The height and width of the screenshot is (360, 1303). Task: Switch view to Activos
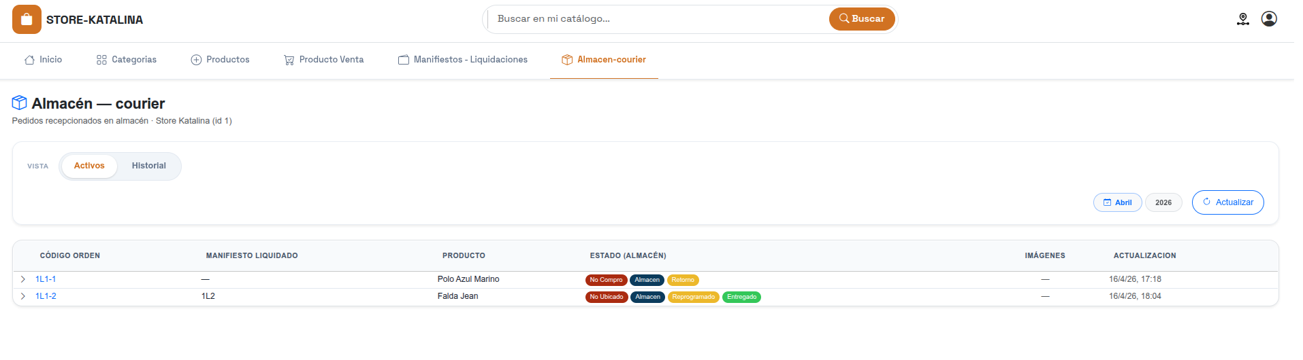click(x=89, y=166)
